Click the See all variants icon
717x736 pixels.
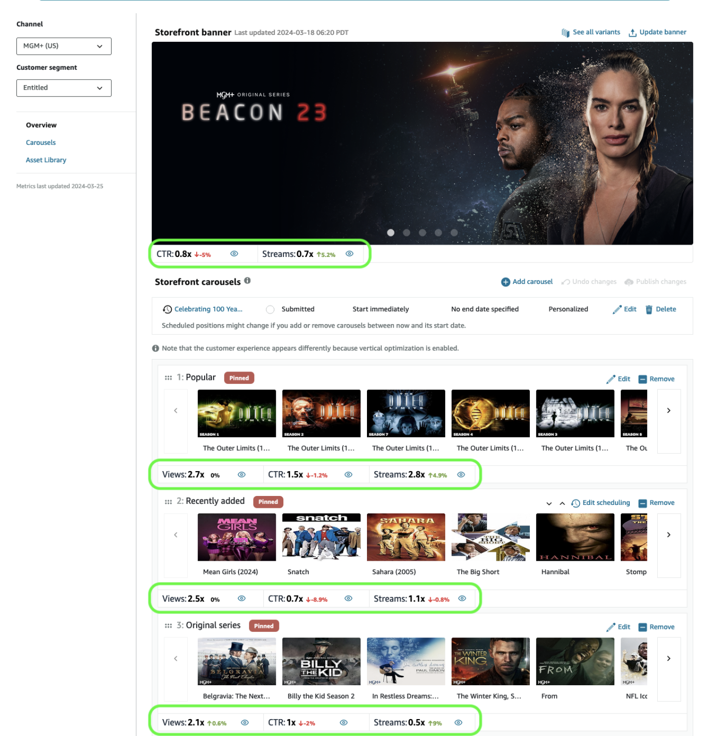566,33
